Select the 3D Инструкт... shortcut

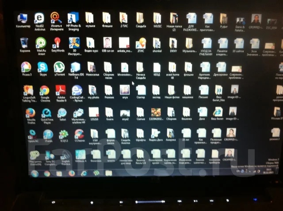tap(74, 46)
